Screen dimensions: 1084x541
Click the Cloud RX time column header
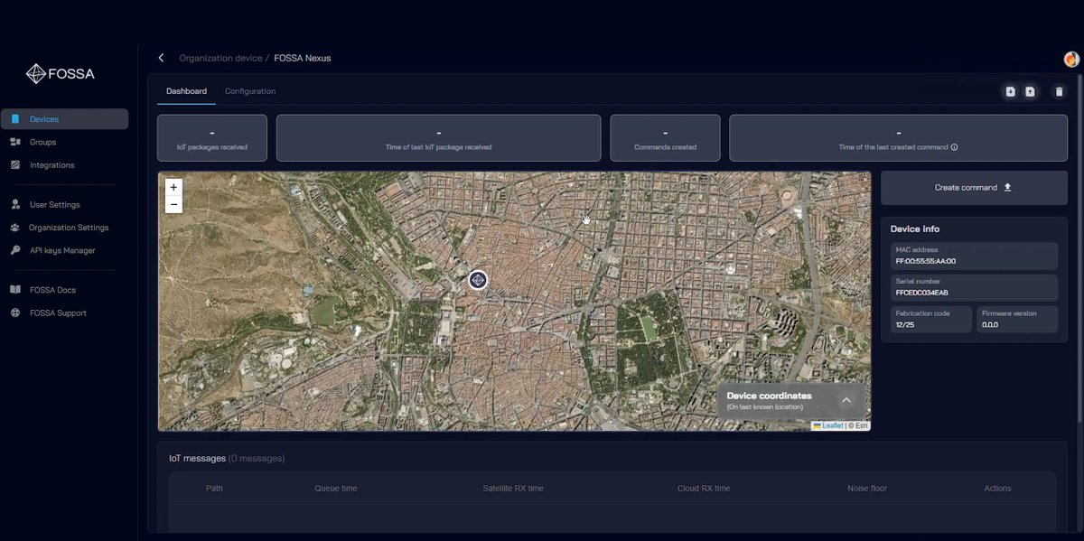point(704,489)
